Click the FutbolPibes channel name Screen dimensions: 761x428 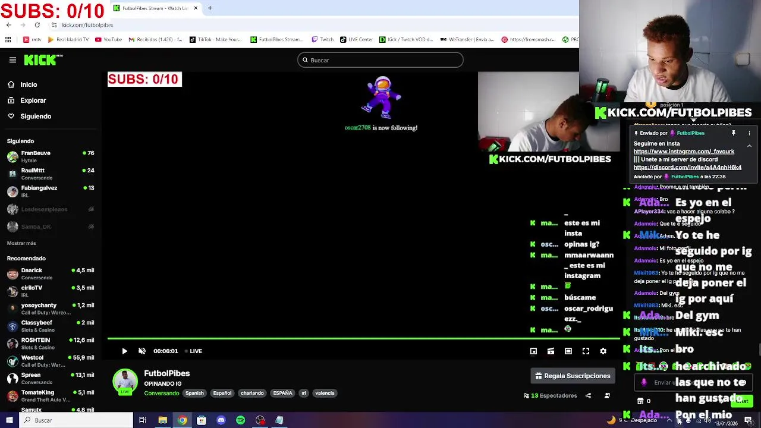(x=167, y=373)
